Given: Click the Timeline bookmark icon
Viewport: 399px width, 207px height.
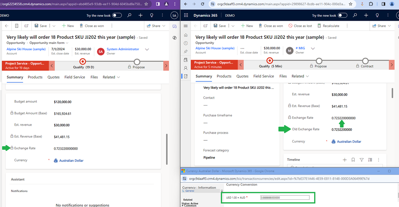Looking at the screenshot, I should click(353, 160).
